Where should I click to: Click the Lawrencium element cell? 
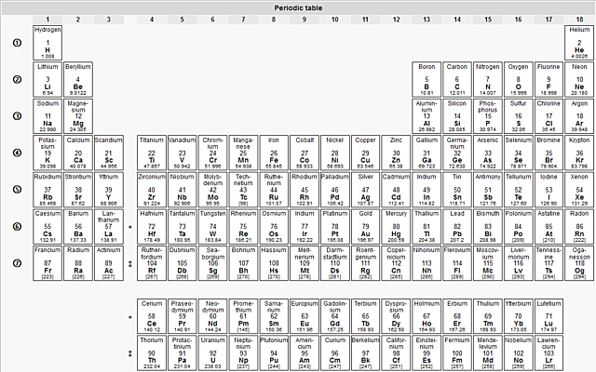549,352
